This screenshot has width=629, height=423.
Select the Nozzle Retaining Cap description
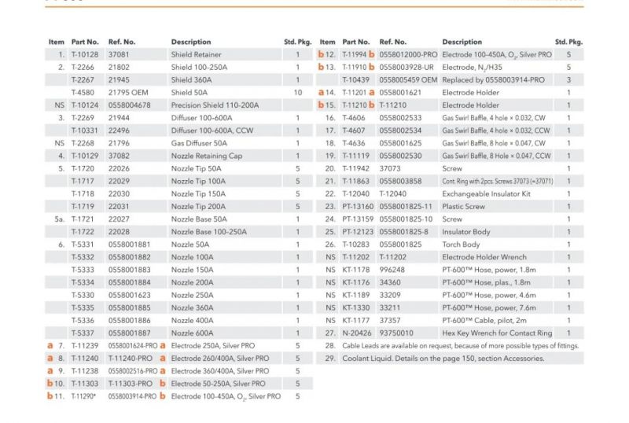pyautogui.click(x=207, y=156)
